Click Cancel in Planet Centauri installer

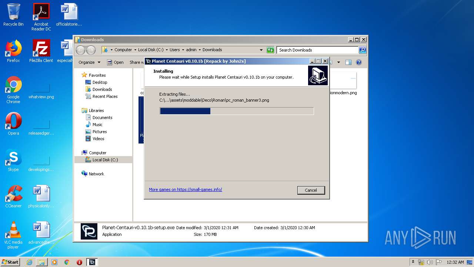click(x=311, y=190)
